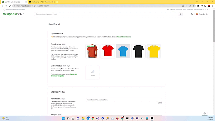Reload the page with the refresh icon
Image resolution: width=215 pixels, height=121 pixels.
point(10,6)
